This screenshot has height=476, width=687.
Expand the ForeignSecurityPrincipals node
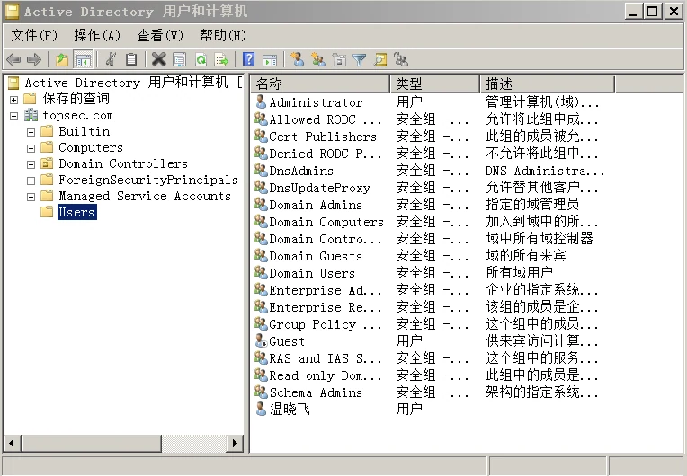point(31,181)
